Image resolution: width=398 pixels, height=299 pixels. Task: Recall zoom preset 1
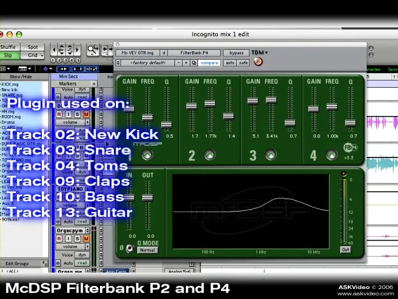pos(53,60)
